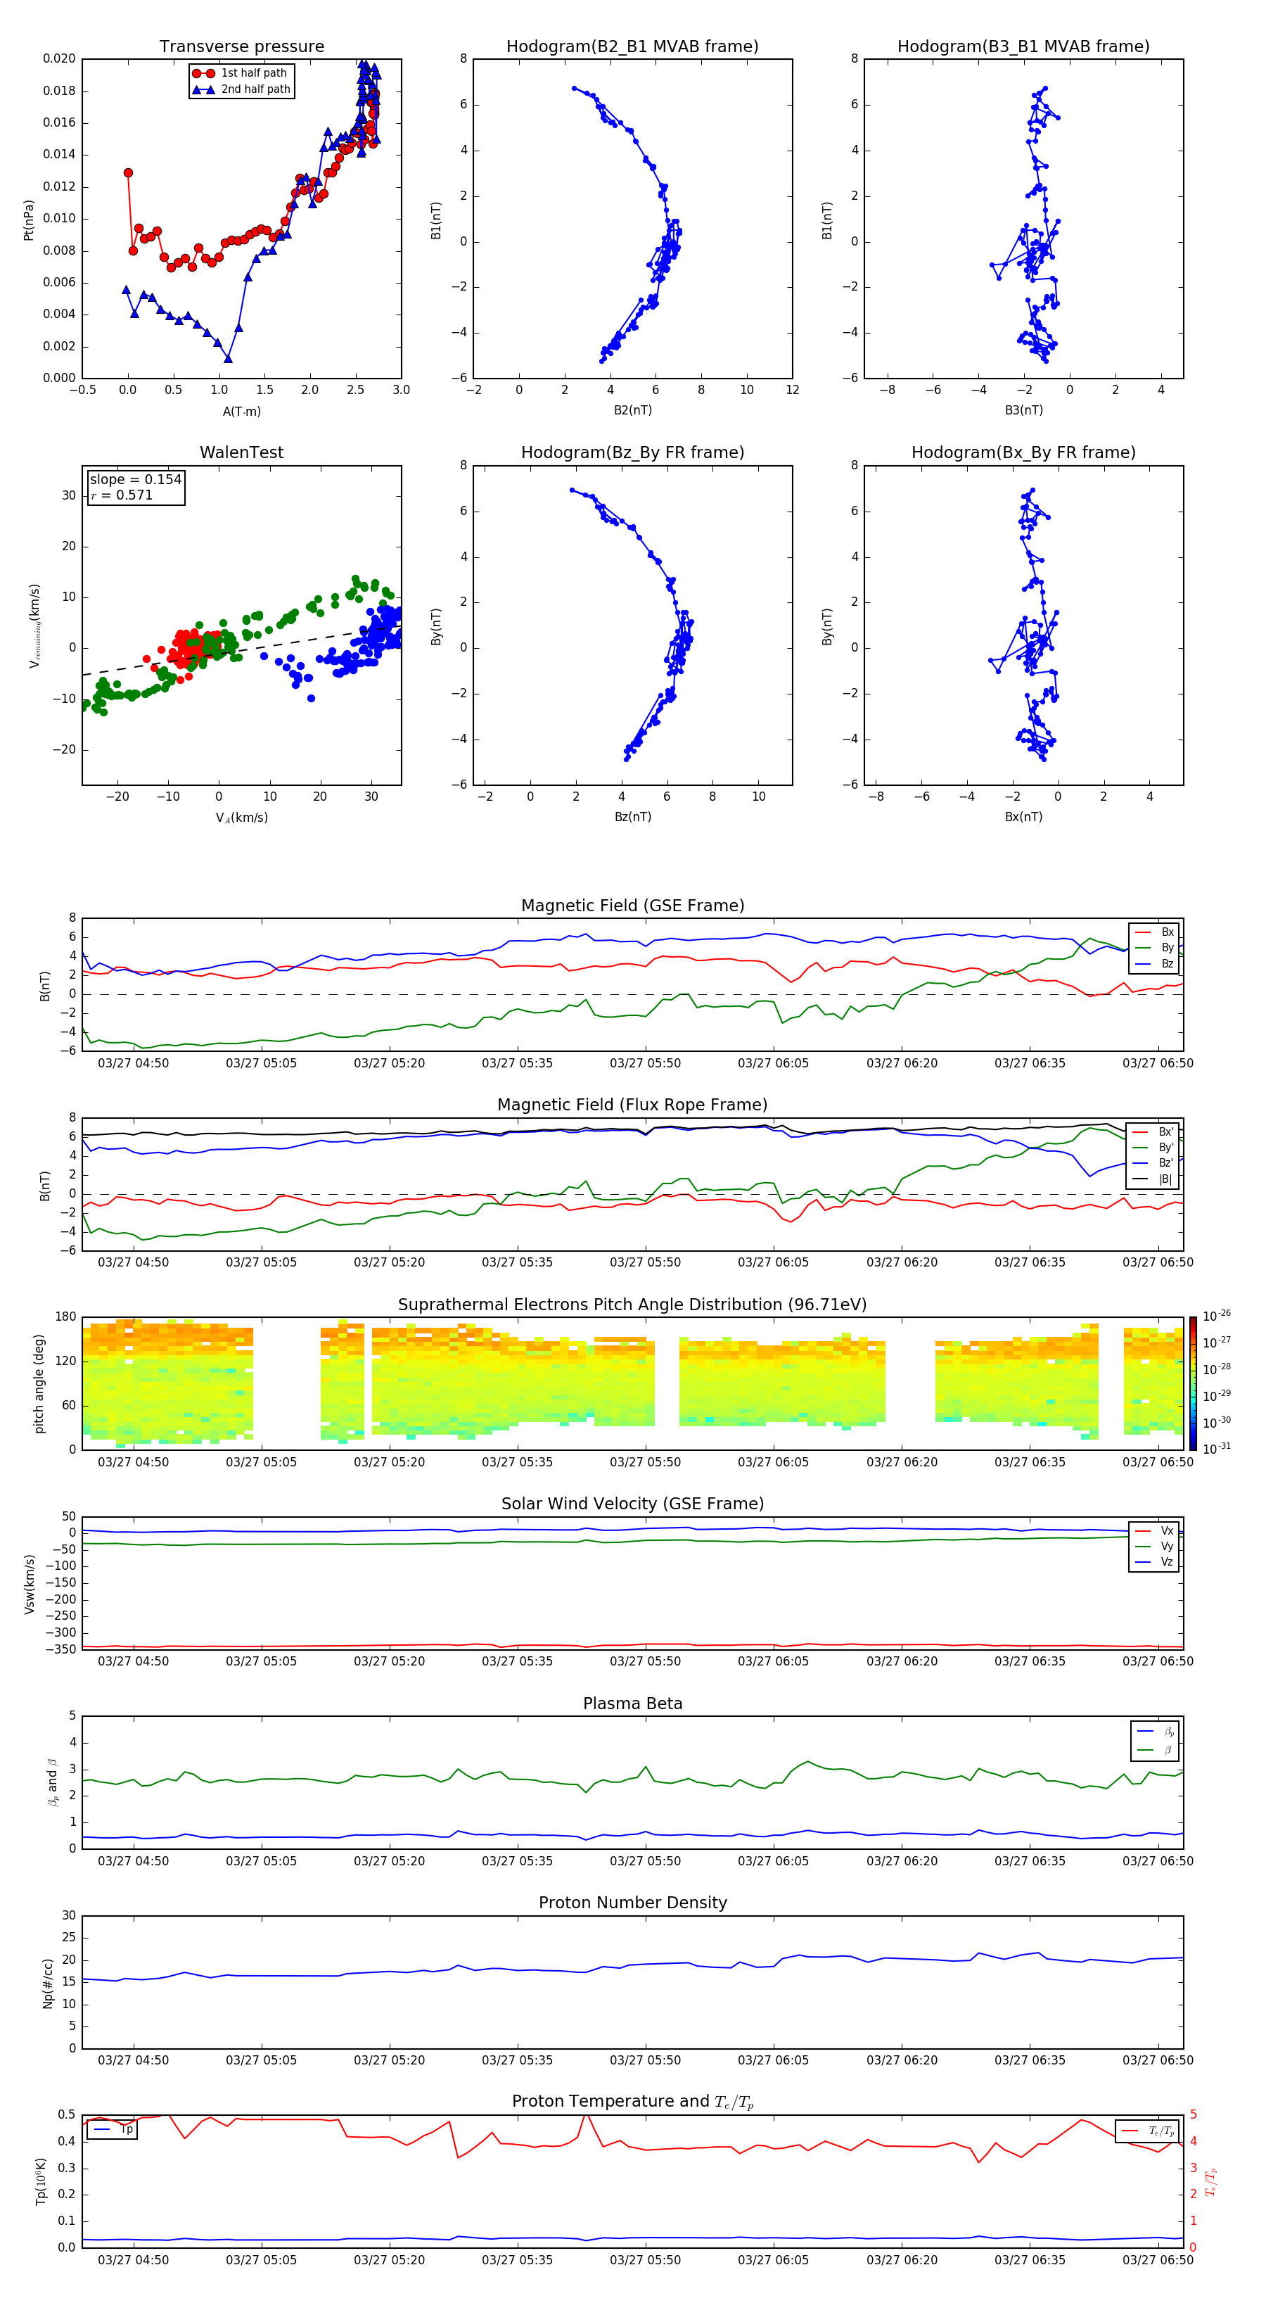The width and height of the screenshot is (1266, 2322).
Task: Click the "β_p and β" y-axis label
Action: pyautogui.click(x=52, y=1782)
